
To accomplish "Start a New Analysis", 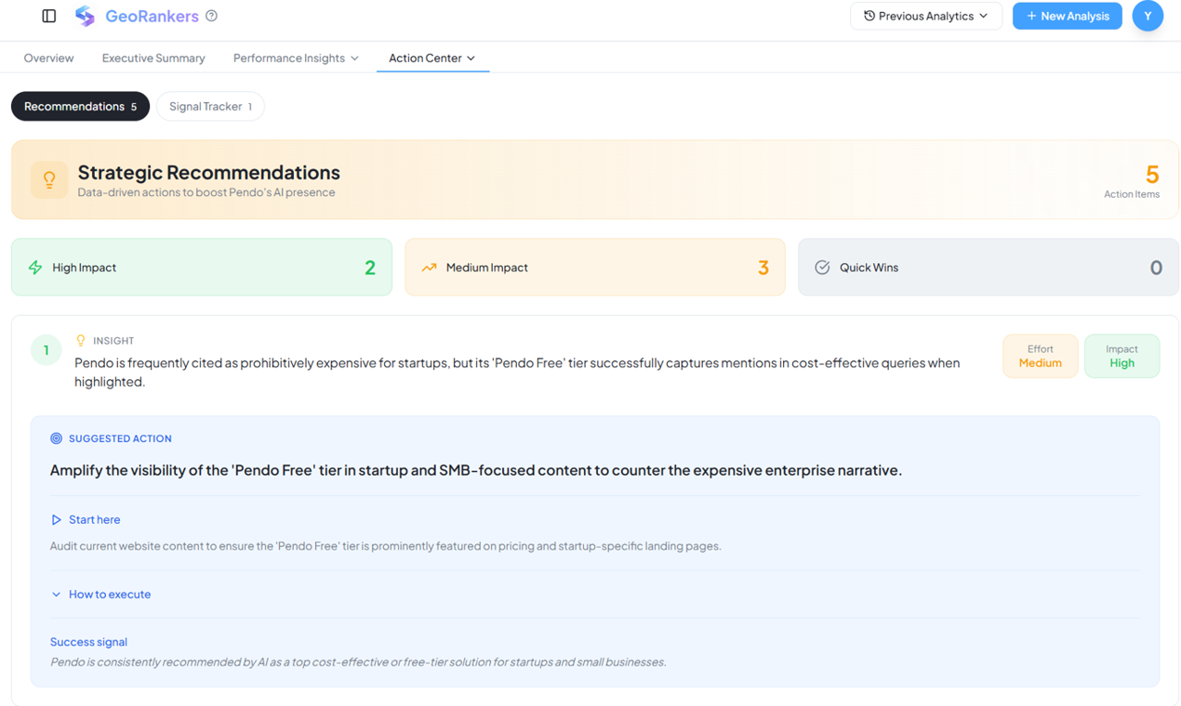I will 1068,16.
